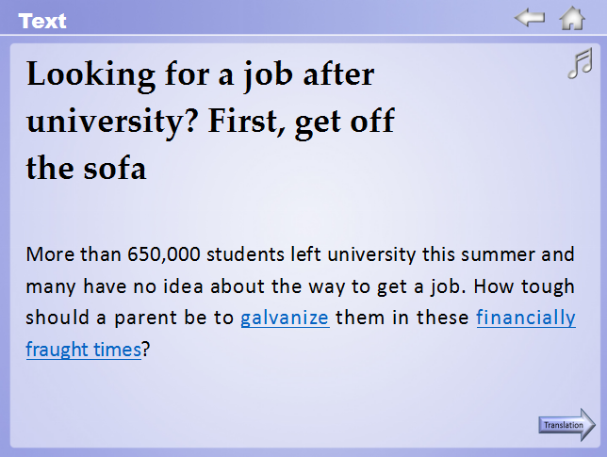Click the words 'this summer and'
The height and width of the screenshot is (457, 607).
(x=499, y=254)
